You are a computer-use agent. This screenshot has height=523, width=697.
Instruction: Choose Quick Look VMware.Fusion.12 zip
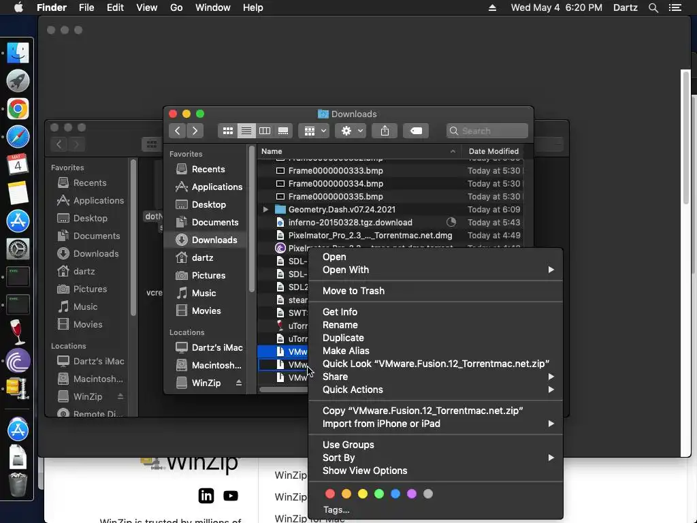(x=436, y=364)
